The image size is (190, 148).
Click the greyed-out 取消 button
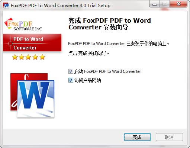169,137
